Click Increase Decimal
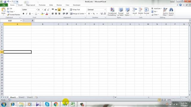This screenshot has width=191, height=107. [x=101, y=14]
